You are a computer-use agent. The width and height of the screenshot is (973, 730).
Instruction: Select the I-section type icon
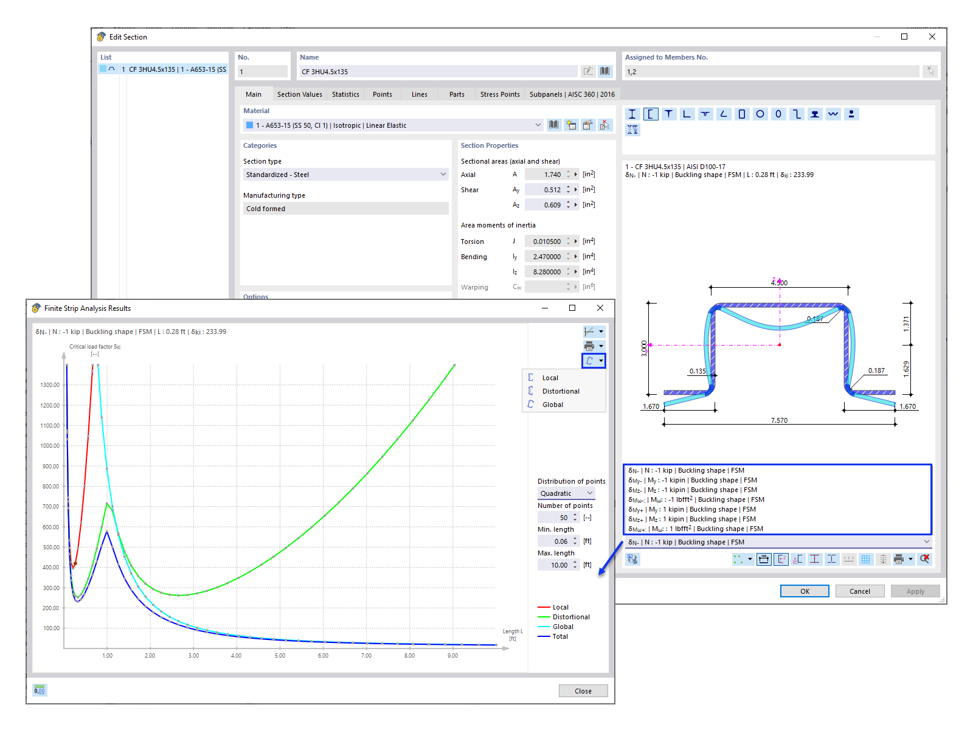(x=632, y=114)
